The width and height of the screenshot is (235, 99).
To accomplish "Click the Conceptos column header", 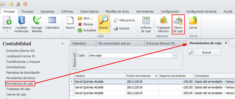I will tap(214, 76).
